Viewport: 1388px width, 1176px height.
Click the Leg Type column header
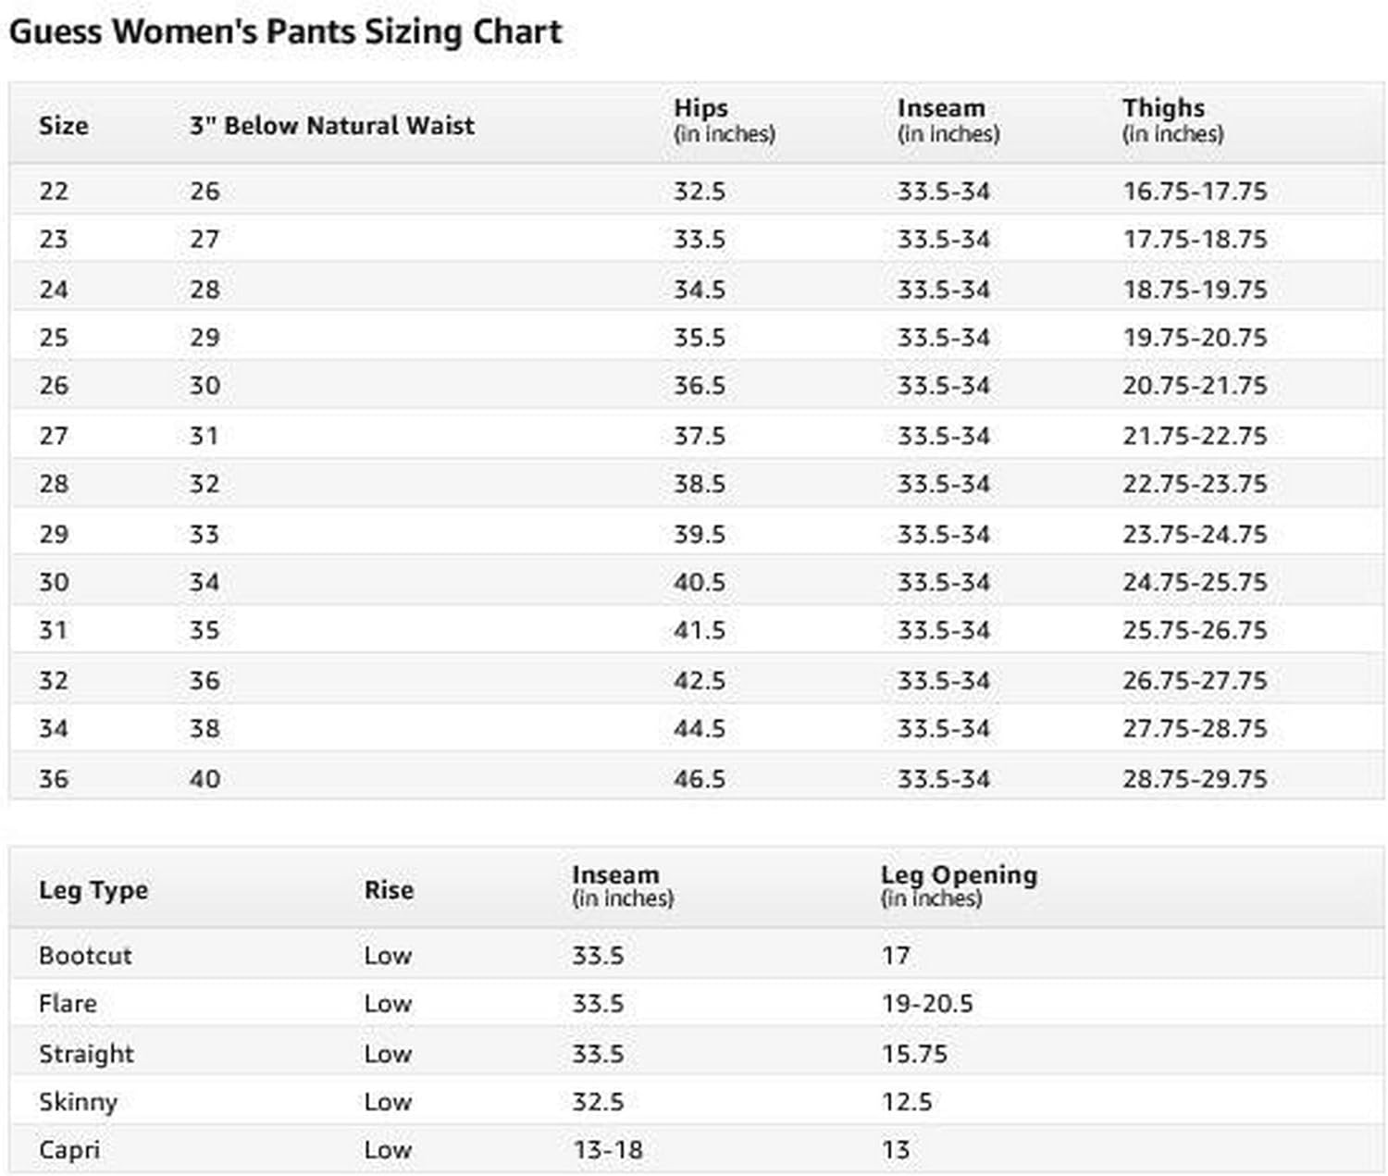[x=93, y=890]
